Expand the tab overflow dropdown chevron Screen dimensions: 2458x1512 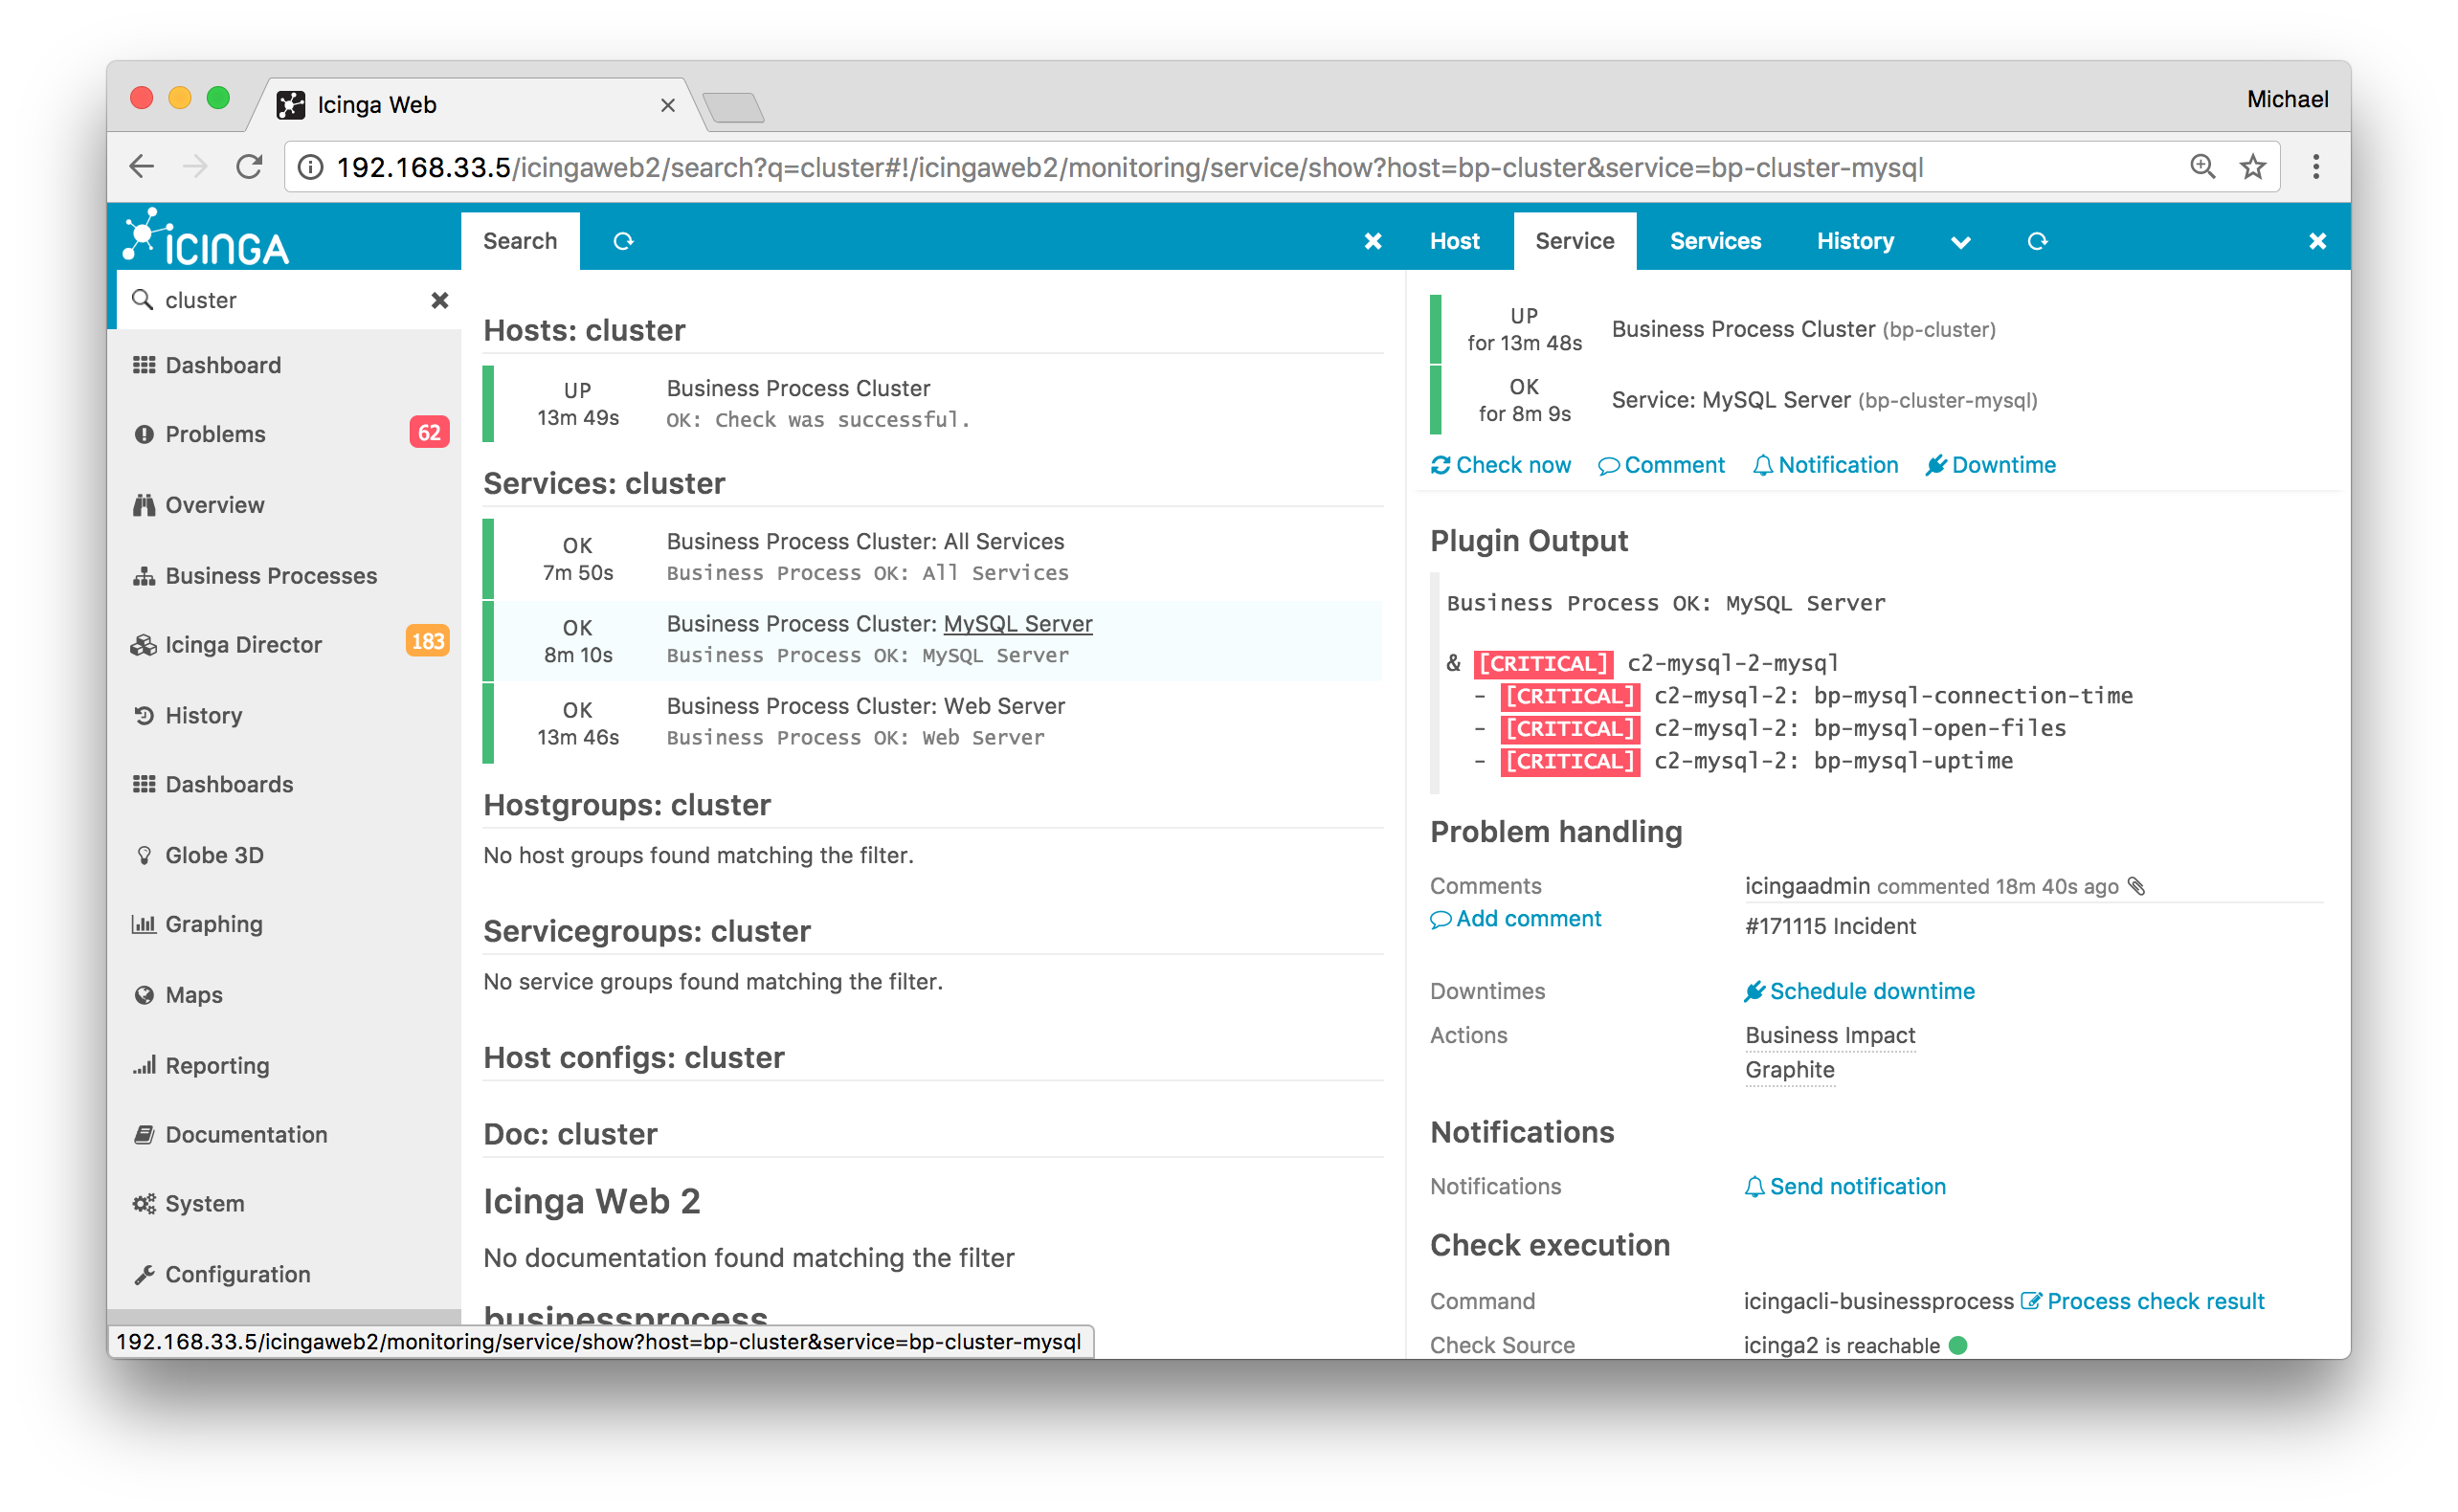tap(1960, 242)
